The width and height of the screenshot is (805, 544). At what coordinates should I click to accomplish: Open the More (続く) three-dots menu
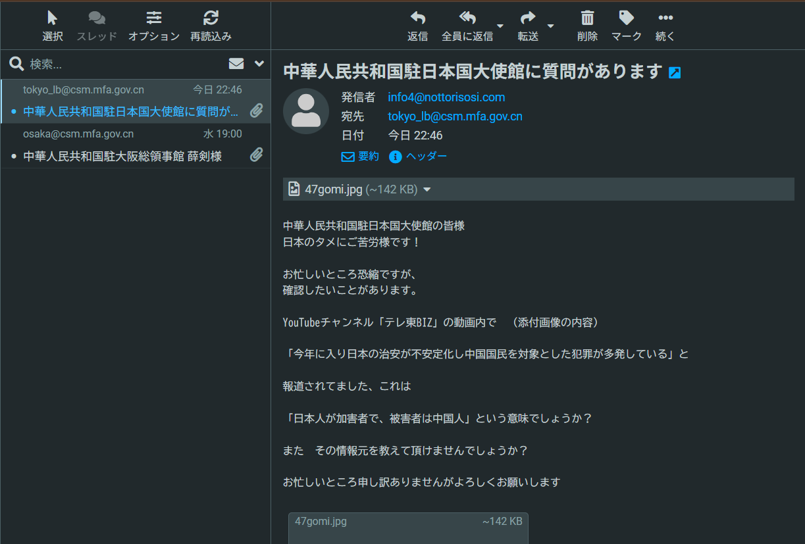(665, 18)
